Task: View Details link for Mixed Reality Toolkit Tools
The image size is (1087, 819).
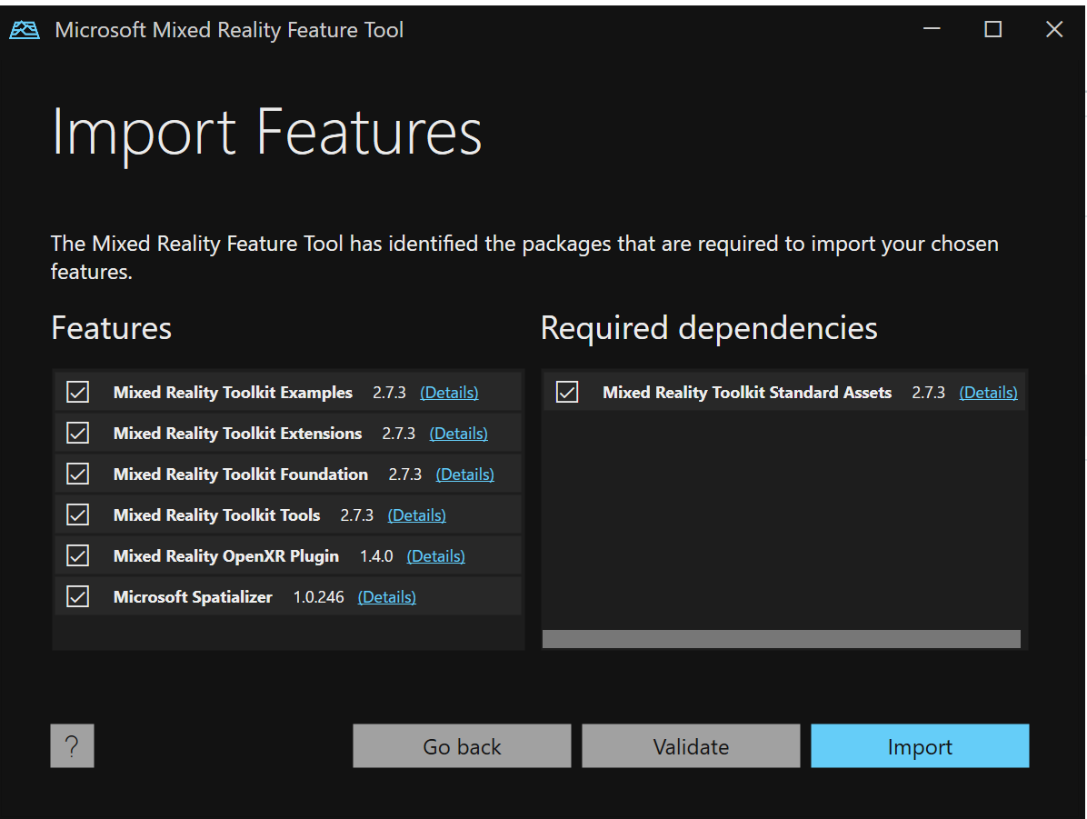Action: 416,515
